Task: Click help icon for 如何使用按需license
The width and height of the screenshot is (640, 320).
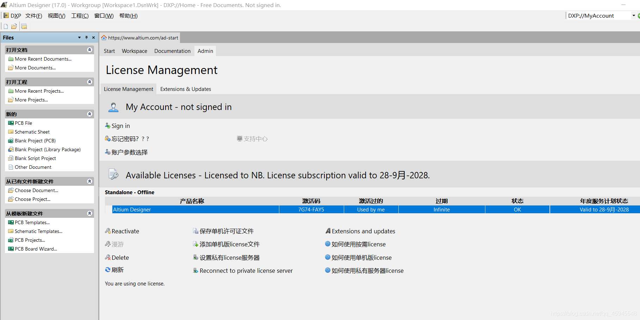Action: [328, 244]
